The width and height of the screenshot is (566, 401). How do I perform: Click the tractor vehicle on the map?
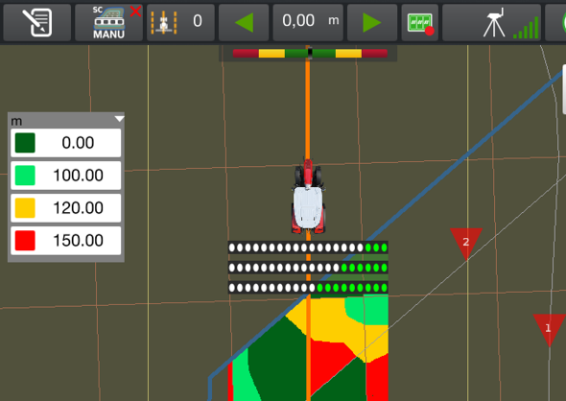(308, 197)
